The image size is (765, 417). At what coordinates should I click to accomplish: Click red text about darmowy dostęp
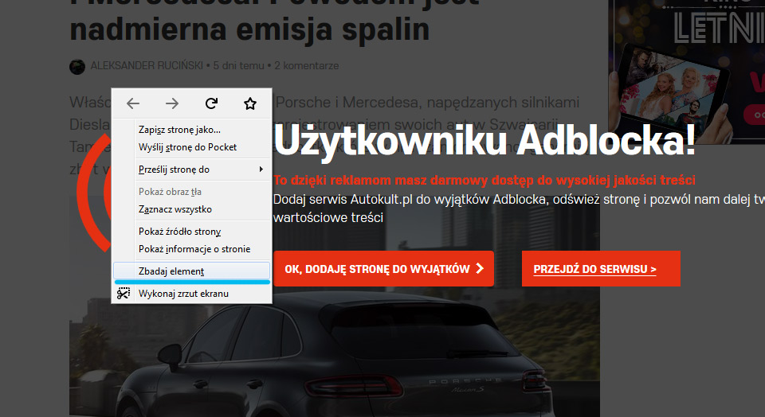click(x=484, y=180)
